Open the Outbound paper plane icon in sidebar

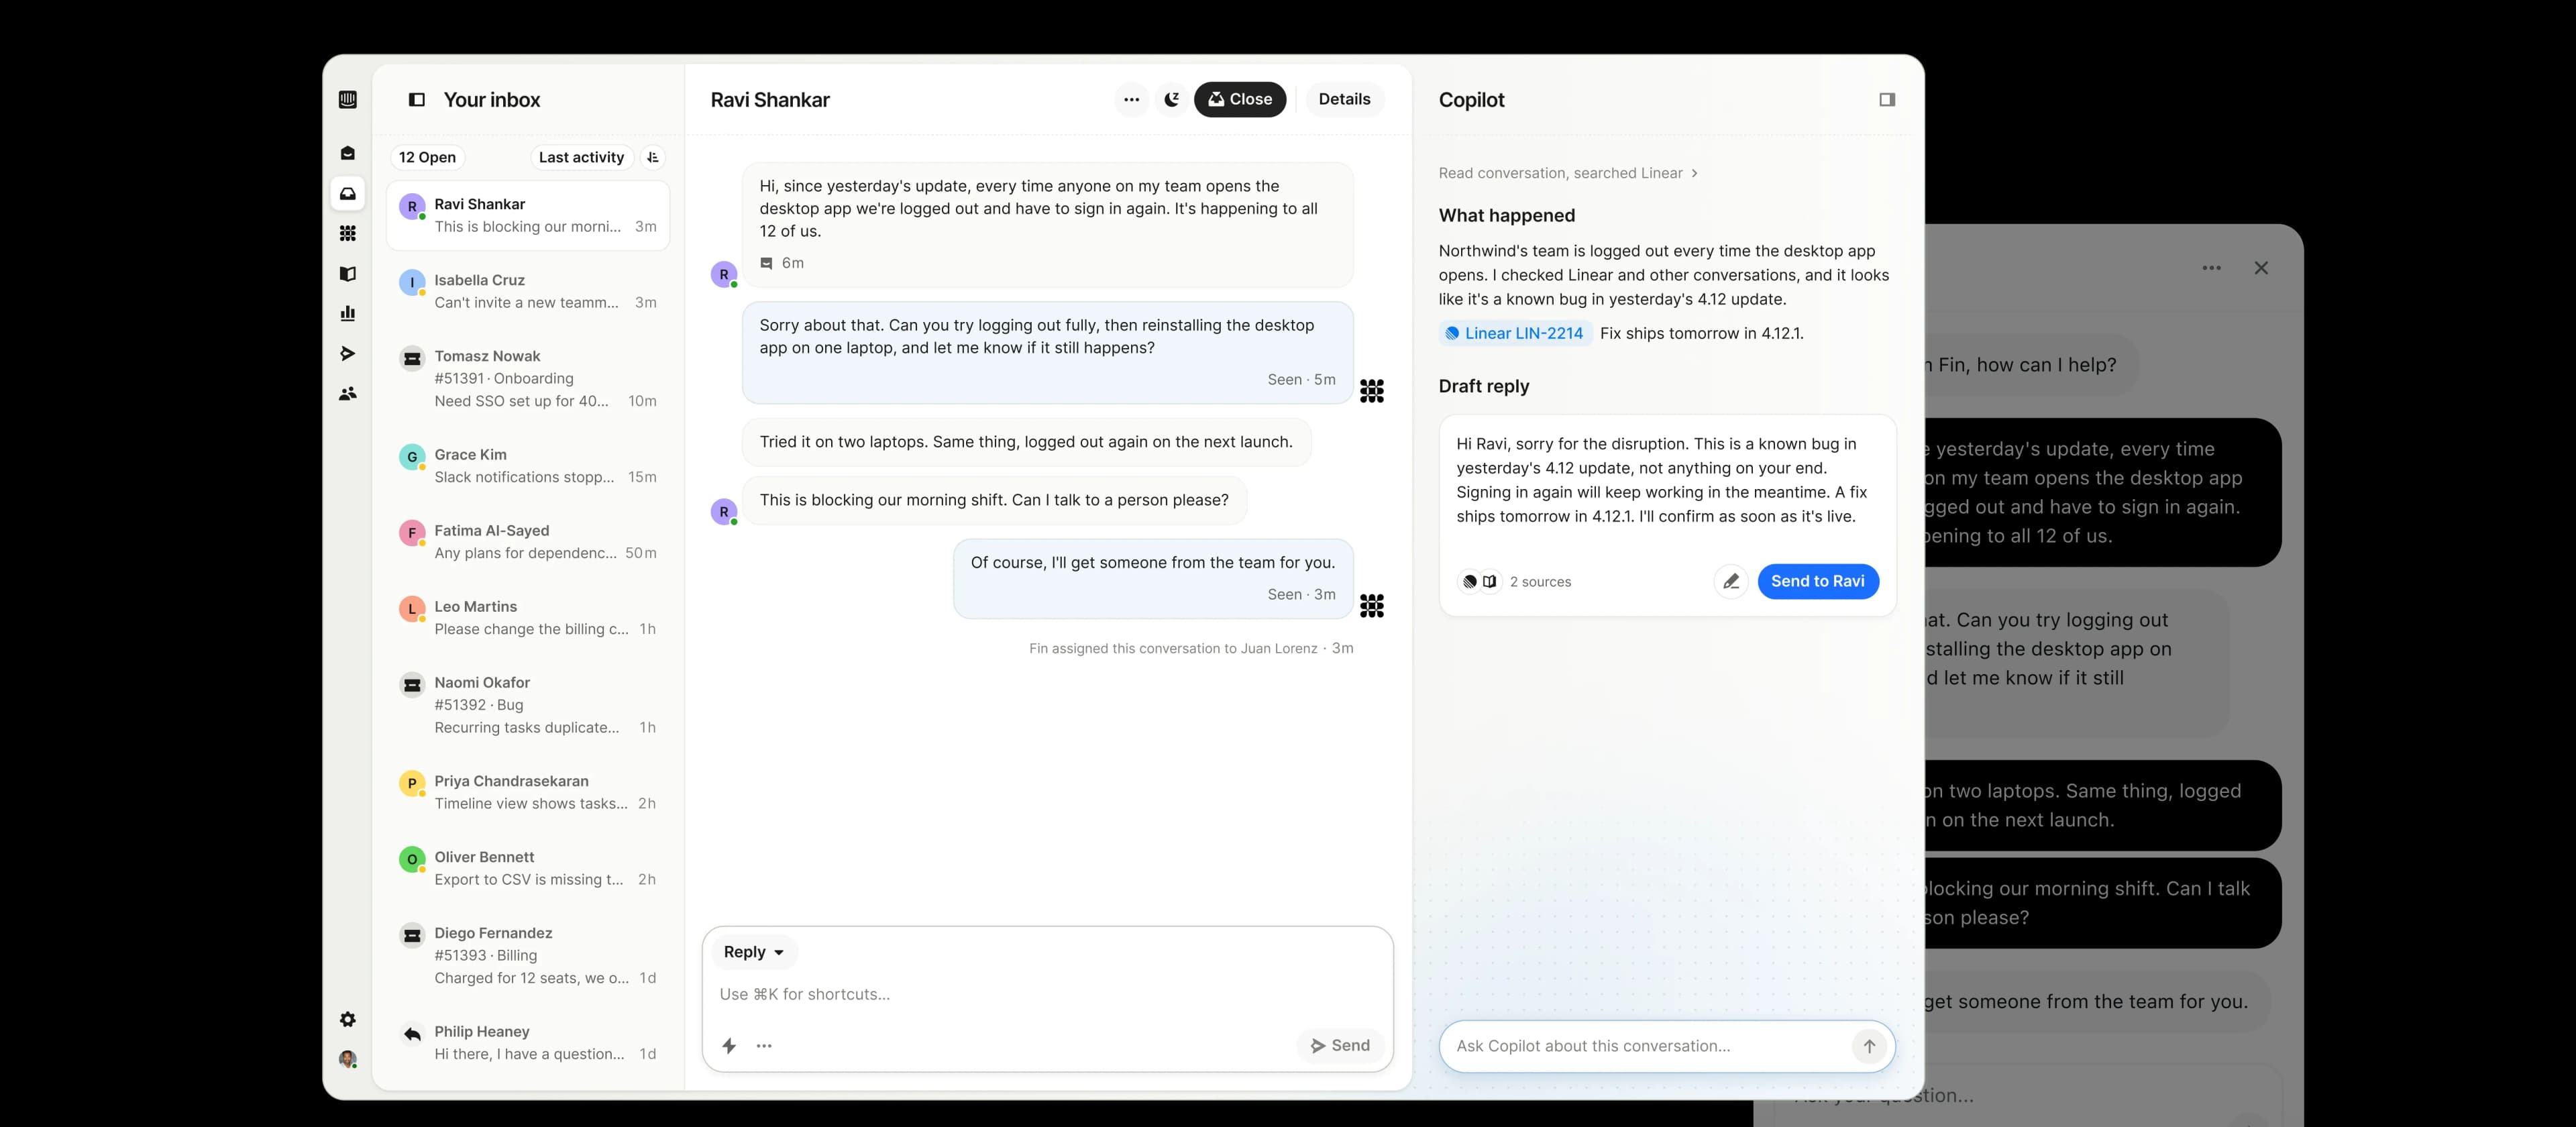pyautogui.click(x=347, y=353)
